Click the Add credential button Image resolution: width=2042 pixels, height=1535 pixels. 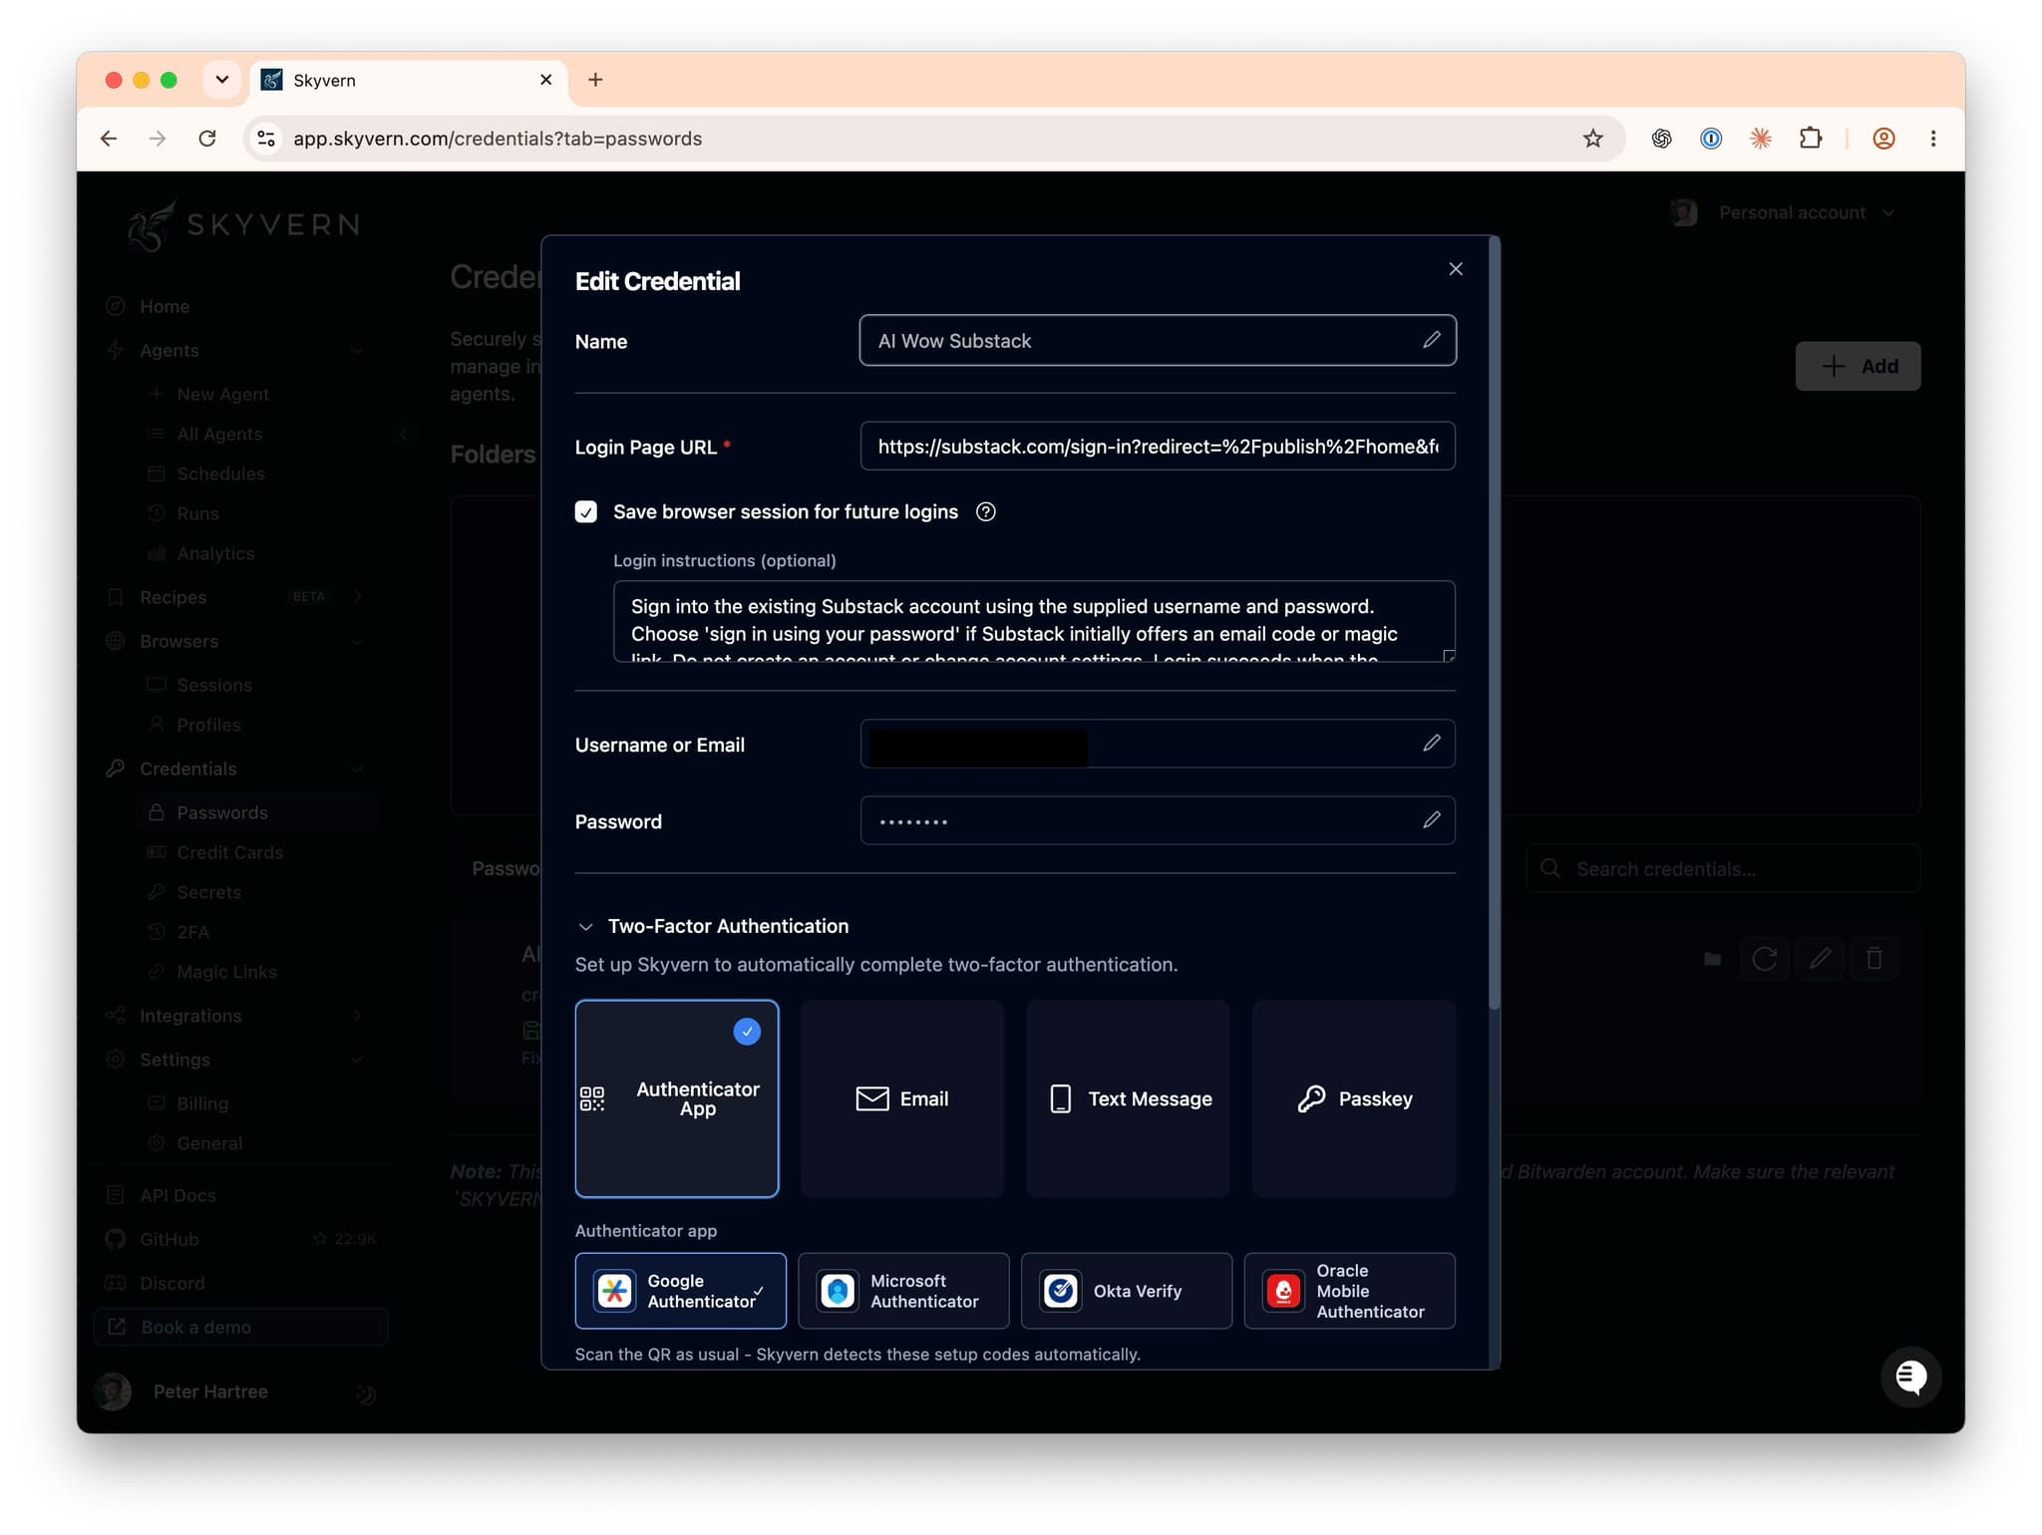click(1858, 366)
